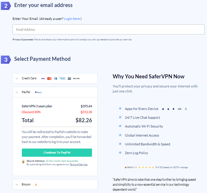
Task: Click the Trustpilot star rating
Action: 146,168
